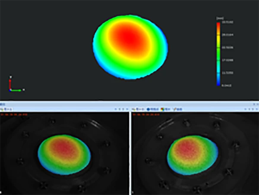Click the red peak of the 3D displacement dome
Image resolution: width=259 pixels, height=195 pixels.
(130, 38)
